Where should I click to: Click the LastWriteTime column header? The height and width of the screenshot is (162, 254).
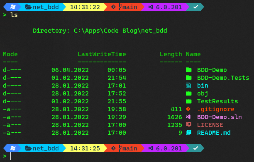pos(102,54)
